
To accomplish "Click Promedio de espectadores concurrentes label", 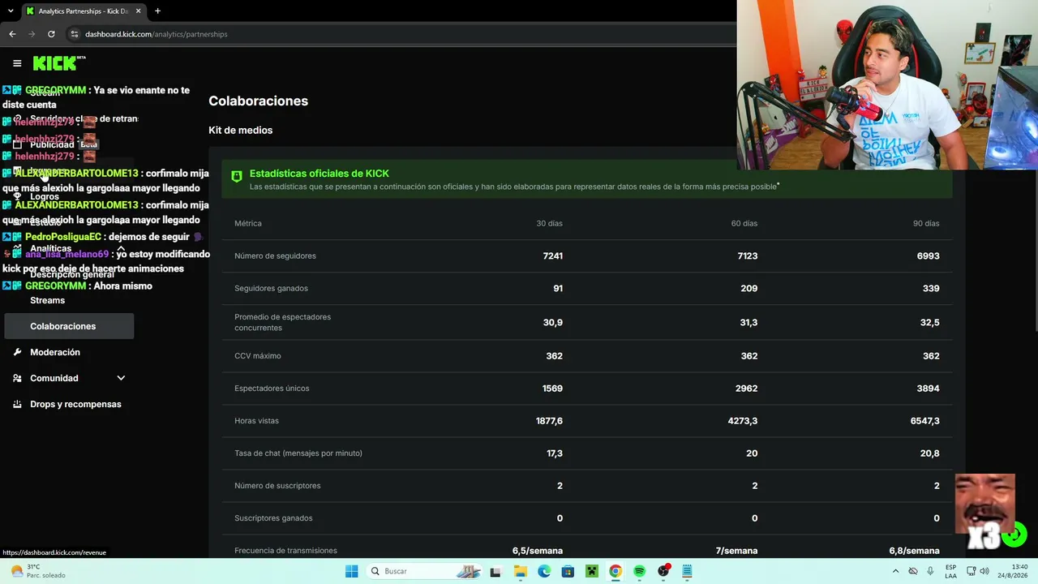I will pos(282,322).
